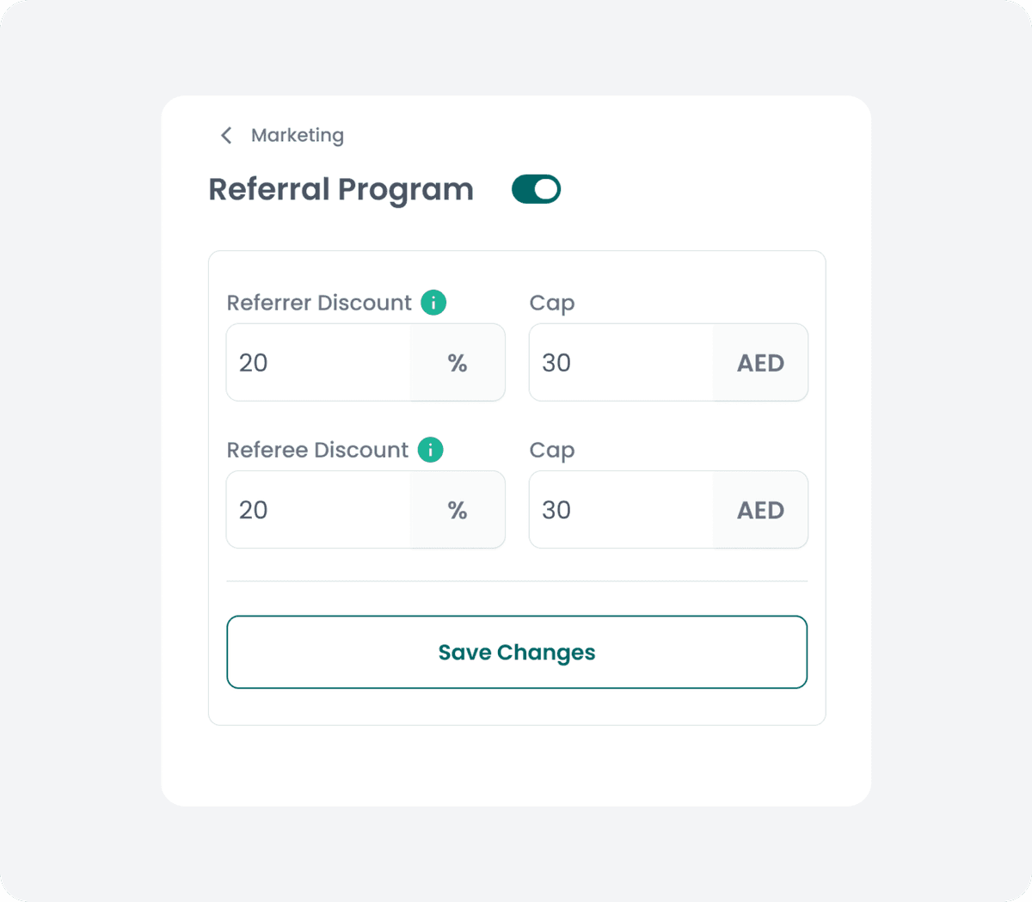Open the Referee Discount info icon
1032x902 pixels.
(430, 450)
